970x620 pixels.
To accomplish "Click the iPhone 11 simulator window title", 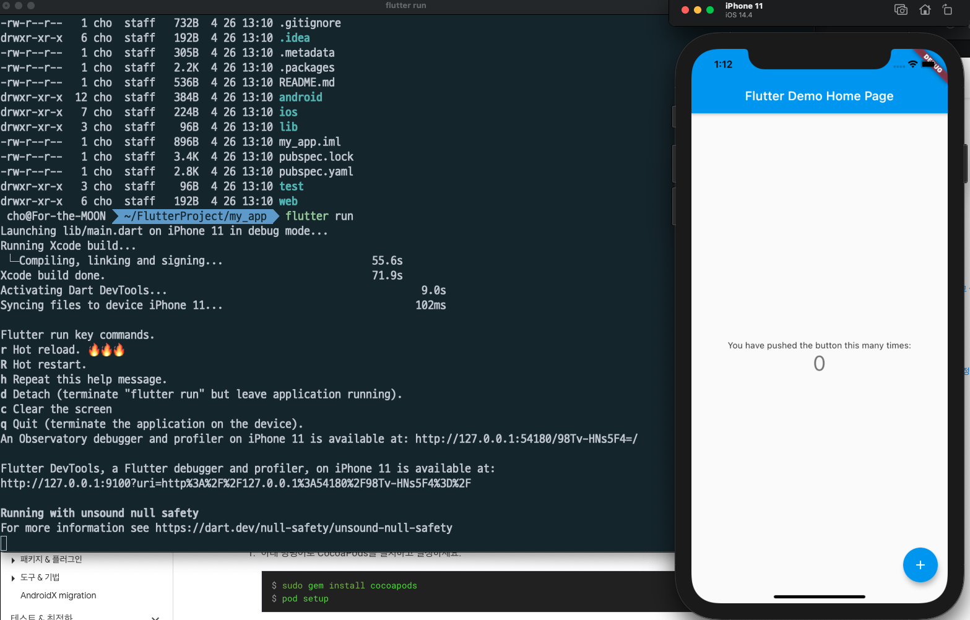I will pyautogui.click(x=744, y=6).
